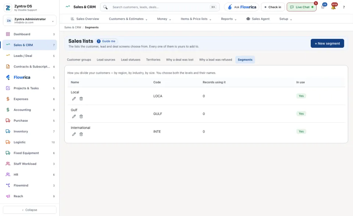Click the Records using it column header

click(214, 82)
